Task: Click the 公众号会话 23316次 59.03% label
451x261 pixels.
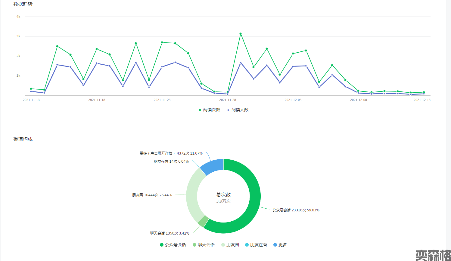Action: [296, 210]
